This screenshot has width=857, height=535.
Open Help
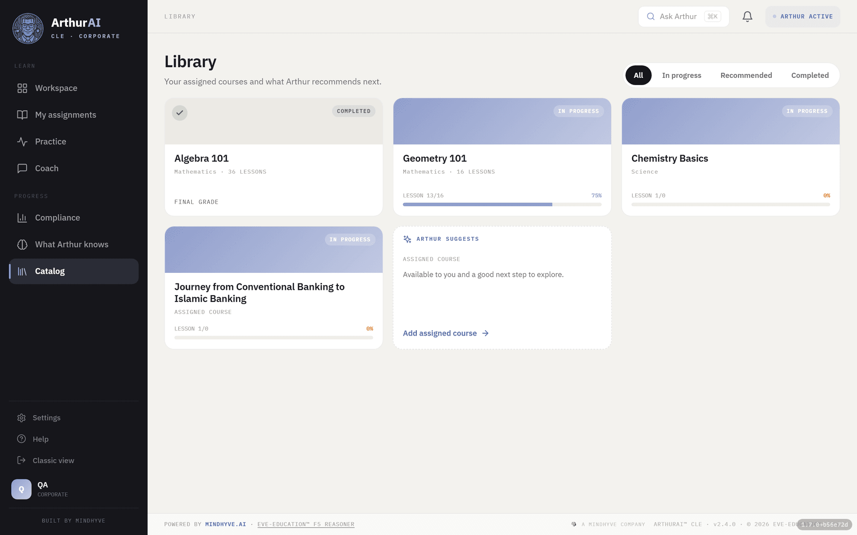click(74, 439)
